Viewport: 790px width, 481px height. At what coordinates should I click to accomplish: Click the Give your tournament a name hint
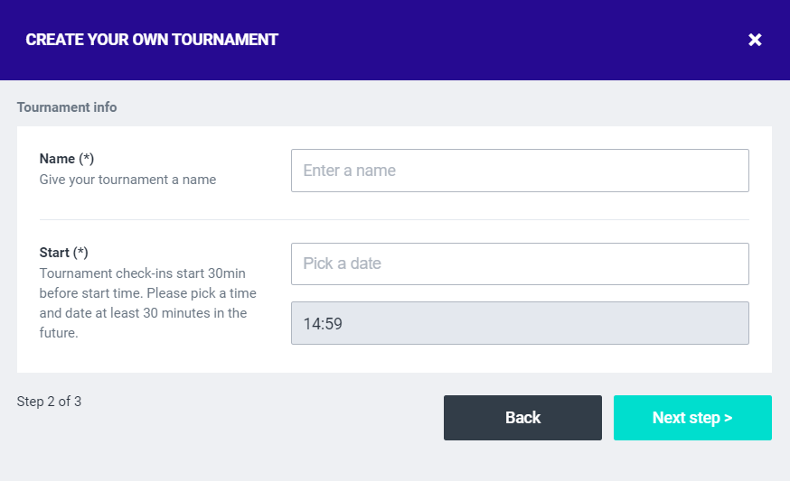click(127, 180)
